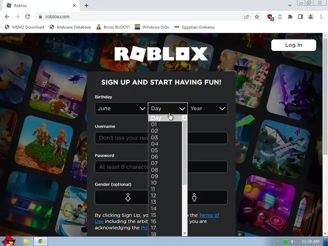Click the day list scroll up arrow
This screenshot has width=328, height=246.
[x=184, y=118]
